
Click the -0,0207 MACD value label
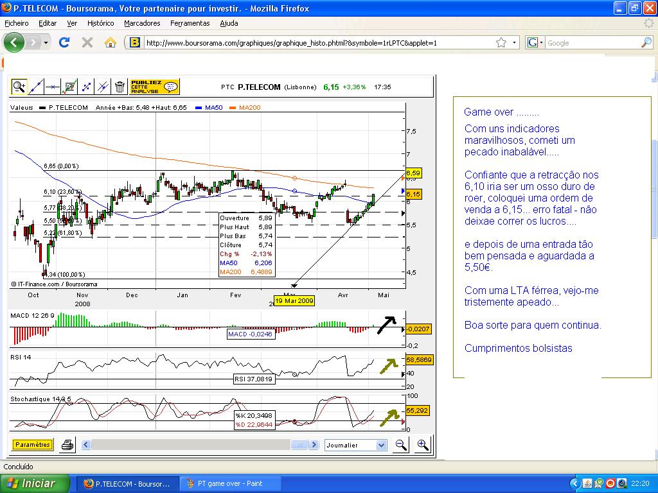418,329
